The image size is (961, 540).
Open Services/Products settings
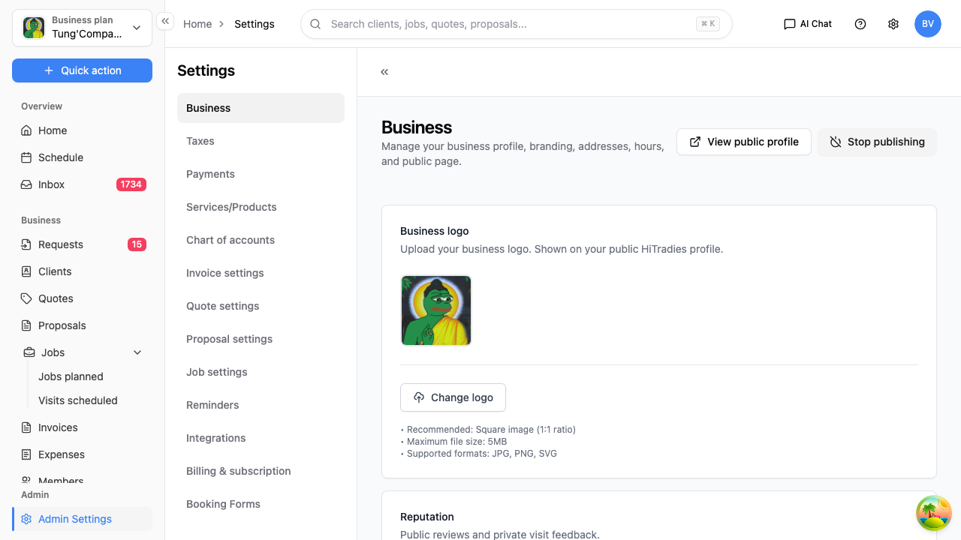pos(261,207)
